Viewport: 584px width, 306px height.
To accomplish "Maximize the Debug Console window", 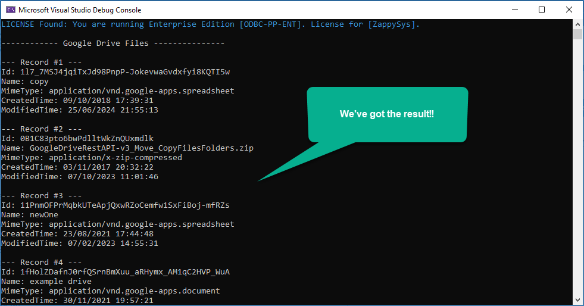I will pyautogui.click(x=542, y=10).
